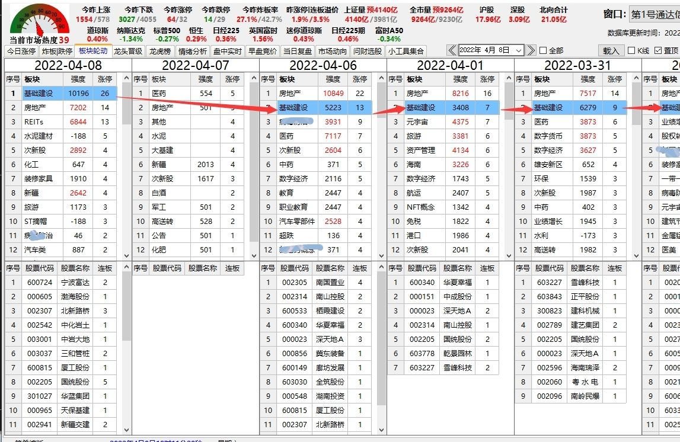Click 股票代码 header in 2022-04-01 stock list
680x442 pixels.
coord(422,268)
